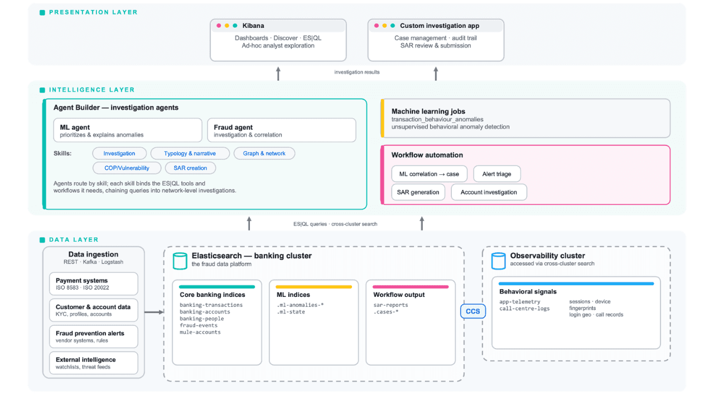Click the transaction_behaviour_anomalies job name

click(437, 119)
